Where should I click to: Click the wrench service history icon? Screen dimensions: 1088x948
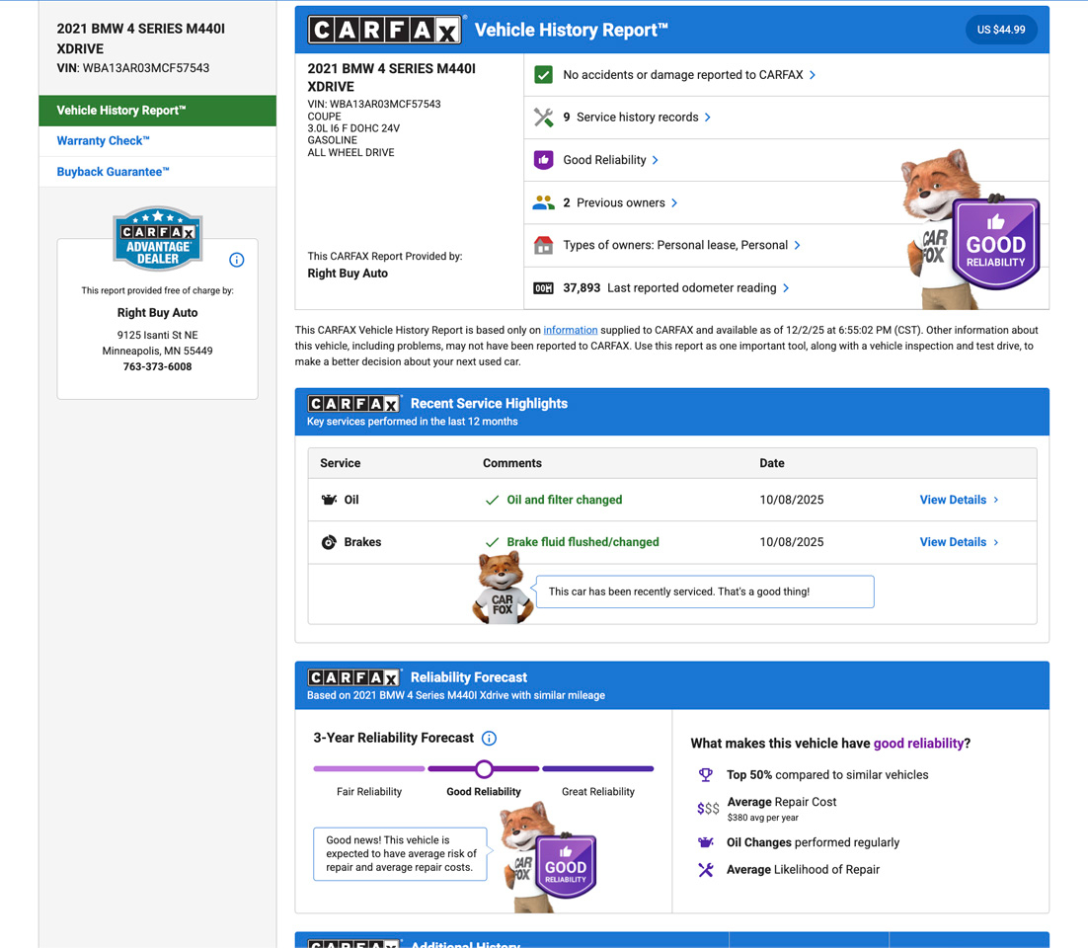click(543, 118)
